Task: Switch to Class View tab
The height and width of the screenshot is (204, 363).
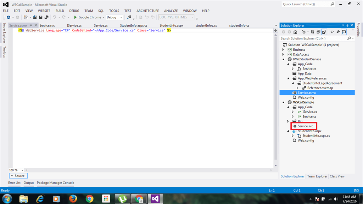Action: click(337, 176)
